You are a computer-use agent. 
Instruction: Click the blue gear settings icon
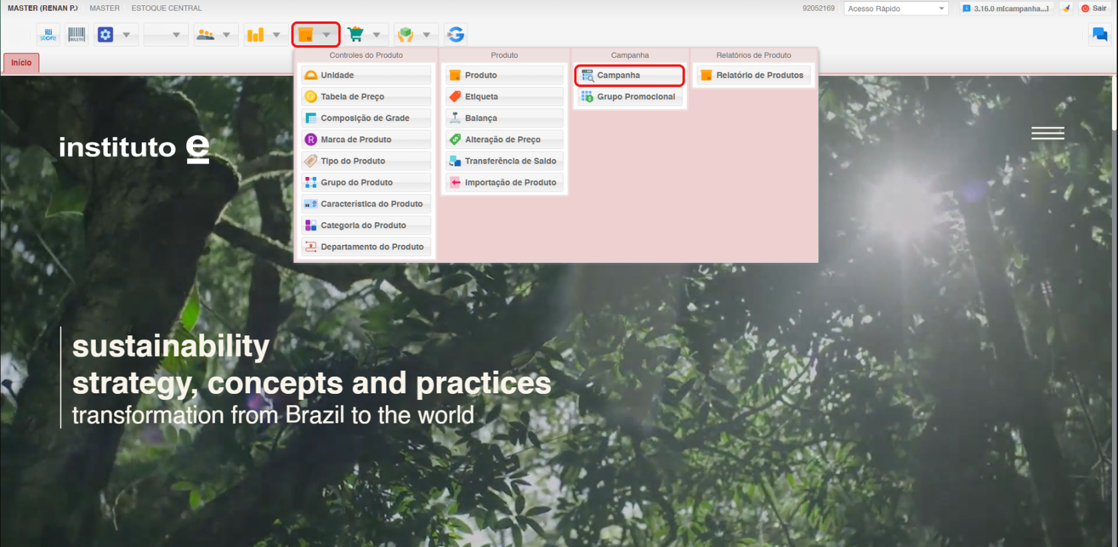pyautogui.click(x=105, y=35)
